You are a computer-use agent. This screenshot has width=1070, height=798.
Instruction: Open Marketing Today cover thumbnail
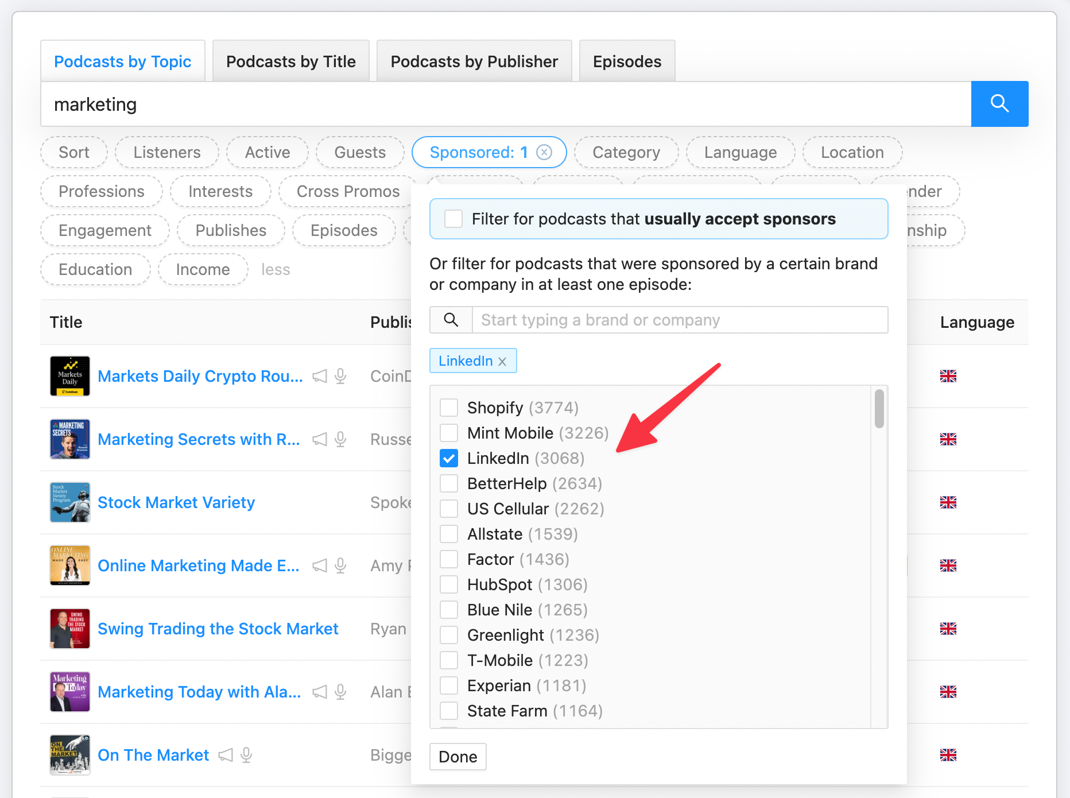tap(70, 692)
